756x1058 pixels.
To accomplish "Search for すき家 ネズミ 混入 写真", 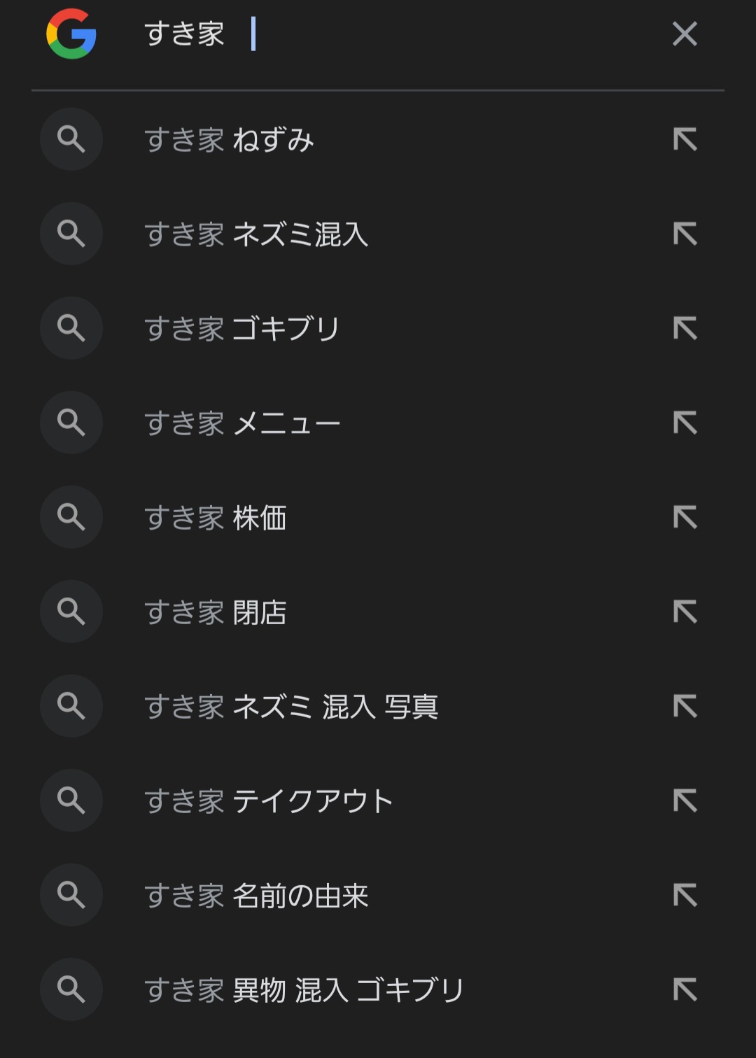I will [x=291, y=707].
